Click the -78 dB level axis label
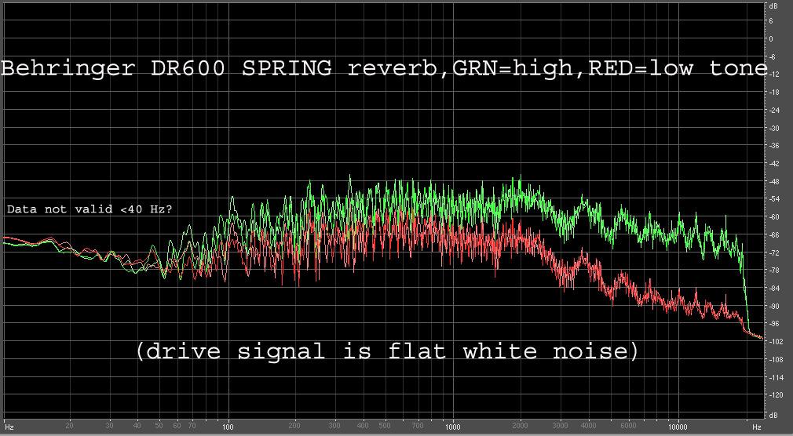 click(774, 271)
